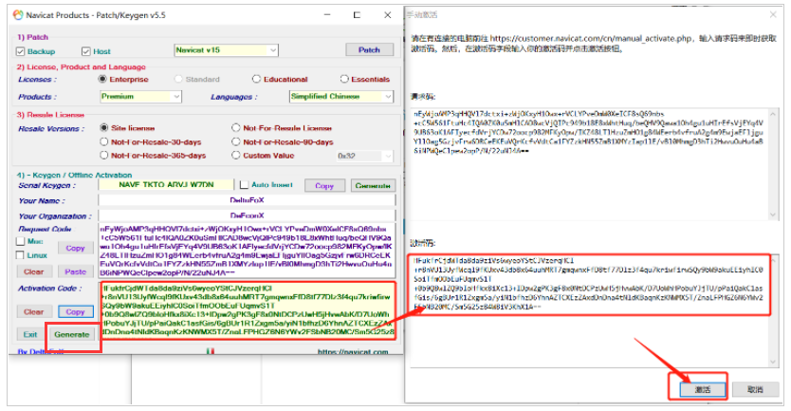
Task: Choose Not-For-Resale-365-days radio button
Action: (104, 156)
